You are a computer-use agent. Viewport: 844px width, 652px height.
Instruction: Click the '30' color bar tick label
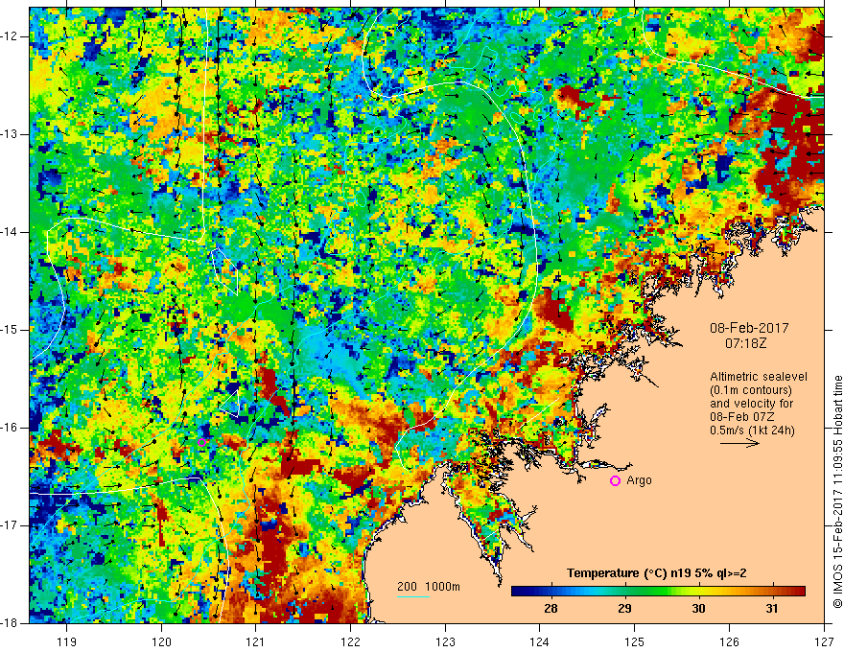point(698,609)
